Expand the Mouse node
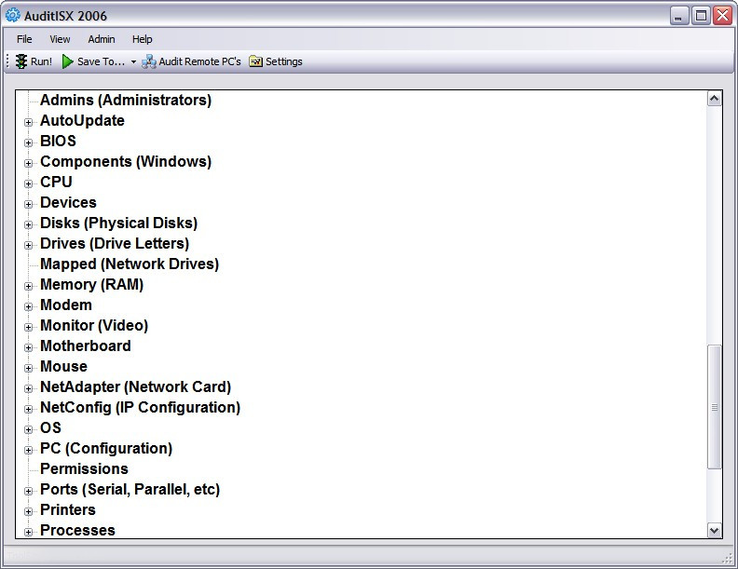 pyautogui.click(x=28, y=368)
